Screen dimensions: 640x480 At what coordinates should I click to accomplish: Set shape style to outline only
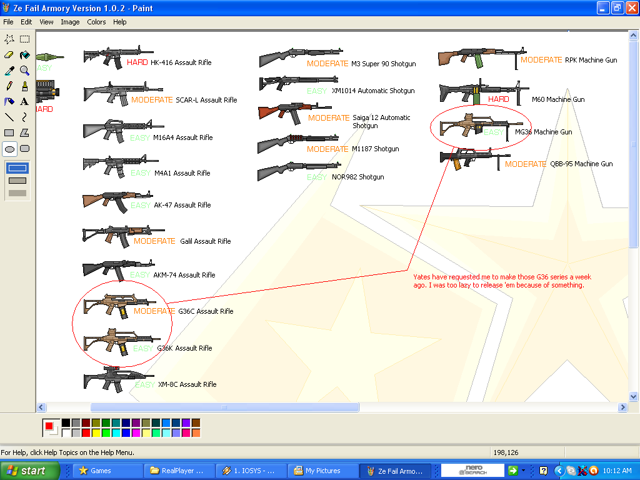pyautogui.click(x=17, y=167)
